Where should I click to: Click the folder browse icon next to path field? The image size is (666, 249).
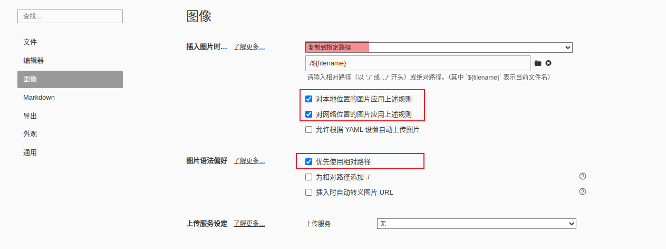click(538, 63)
